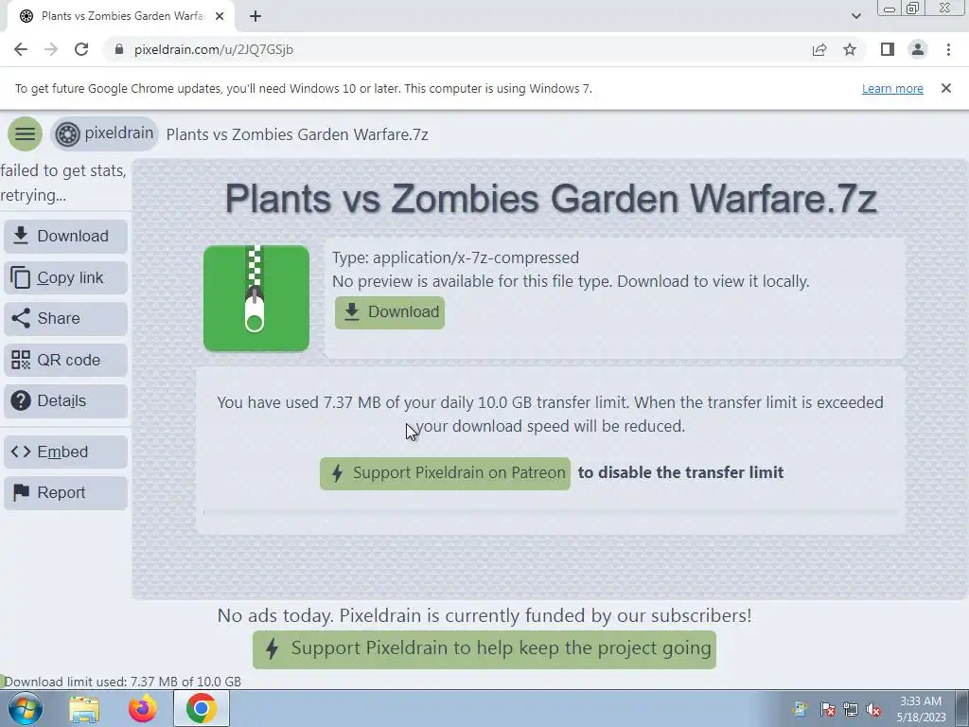Click the daily transfer limit usage paragraph
Image resolution: width=969 pixels, height=727 pixels.
(550, 415)
